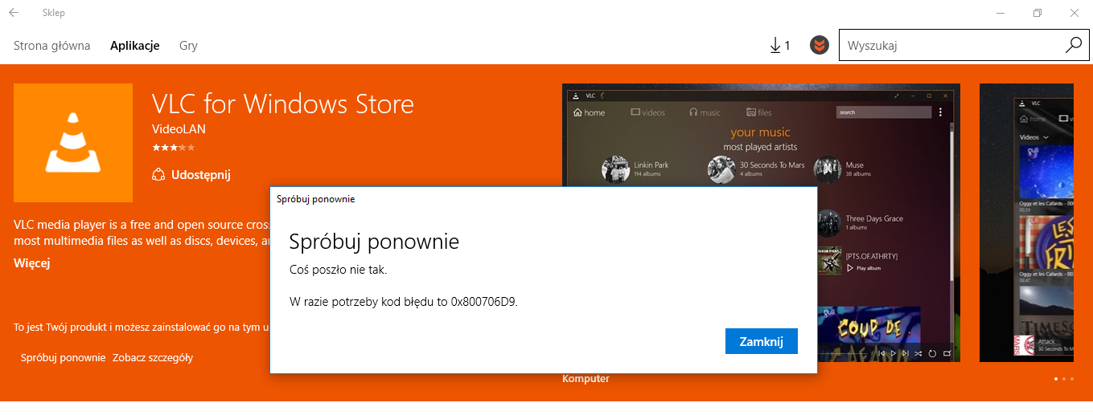This screenshot has height=415, width=1093.
Task: Click the three-dot menu in VLC screenshot
Action: [940, 112]
